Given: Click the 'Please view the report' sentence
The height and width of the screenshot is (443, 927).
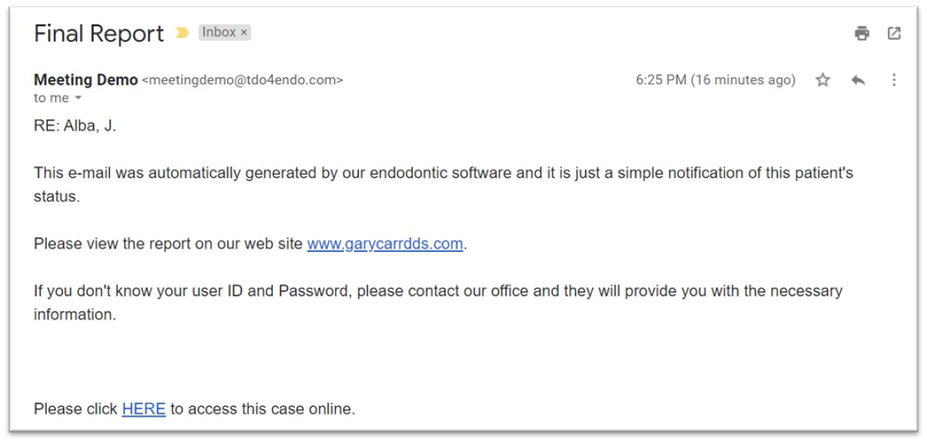Looking at the screenshot, I should [169, 244].
